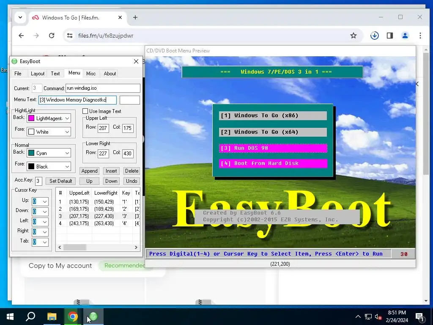Enable Use Image Text checkbox
This screenshot has width=433, height=325.
(85, 111)
